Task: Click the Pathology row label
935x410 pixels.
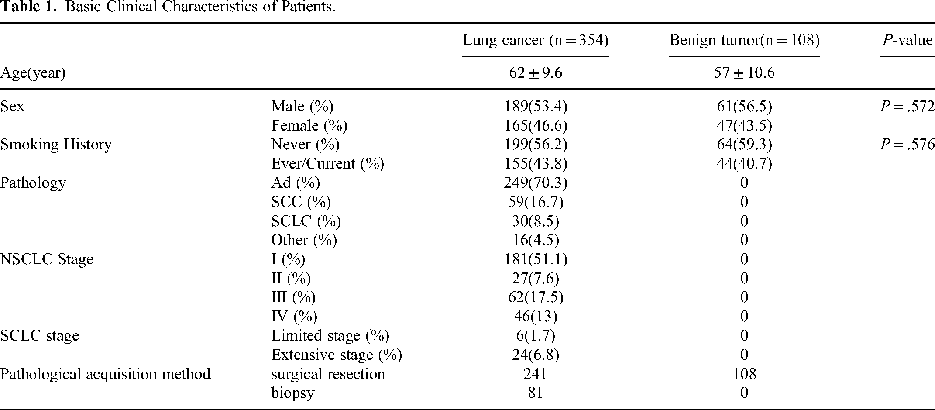Action: coord(33,183)
